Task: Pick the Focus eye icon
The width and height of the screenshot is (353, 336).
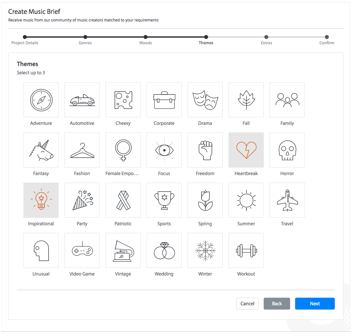Action: coord(164,150)
